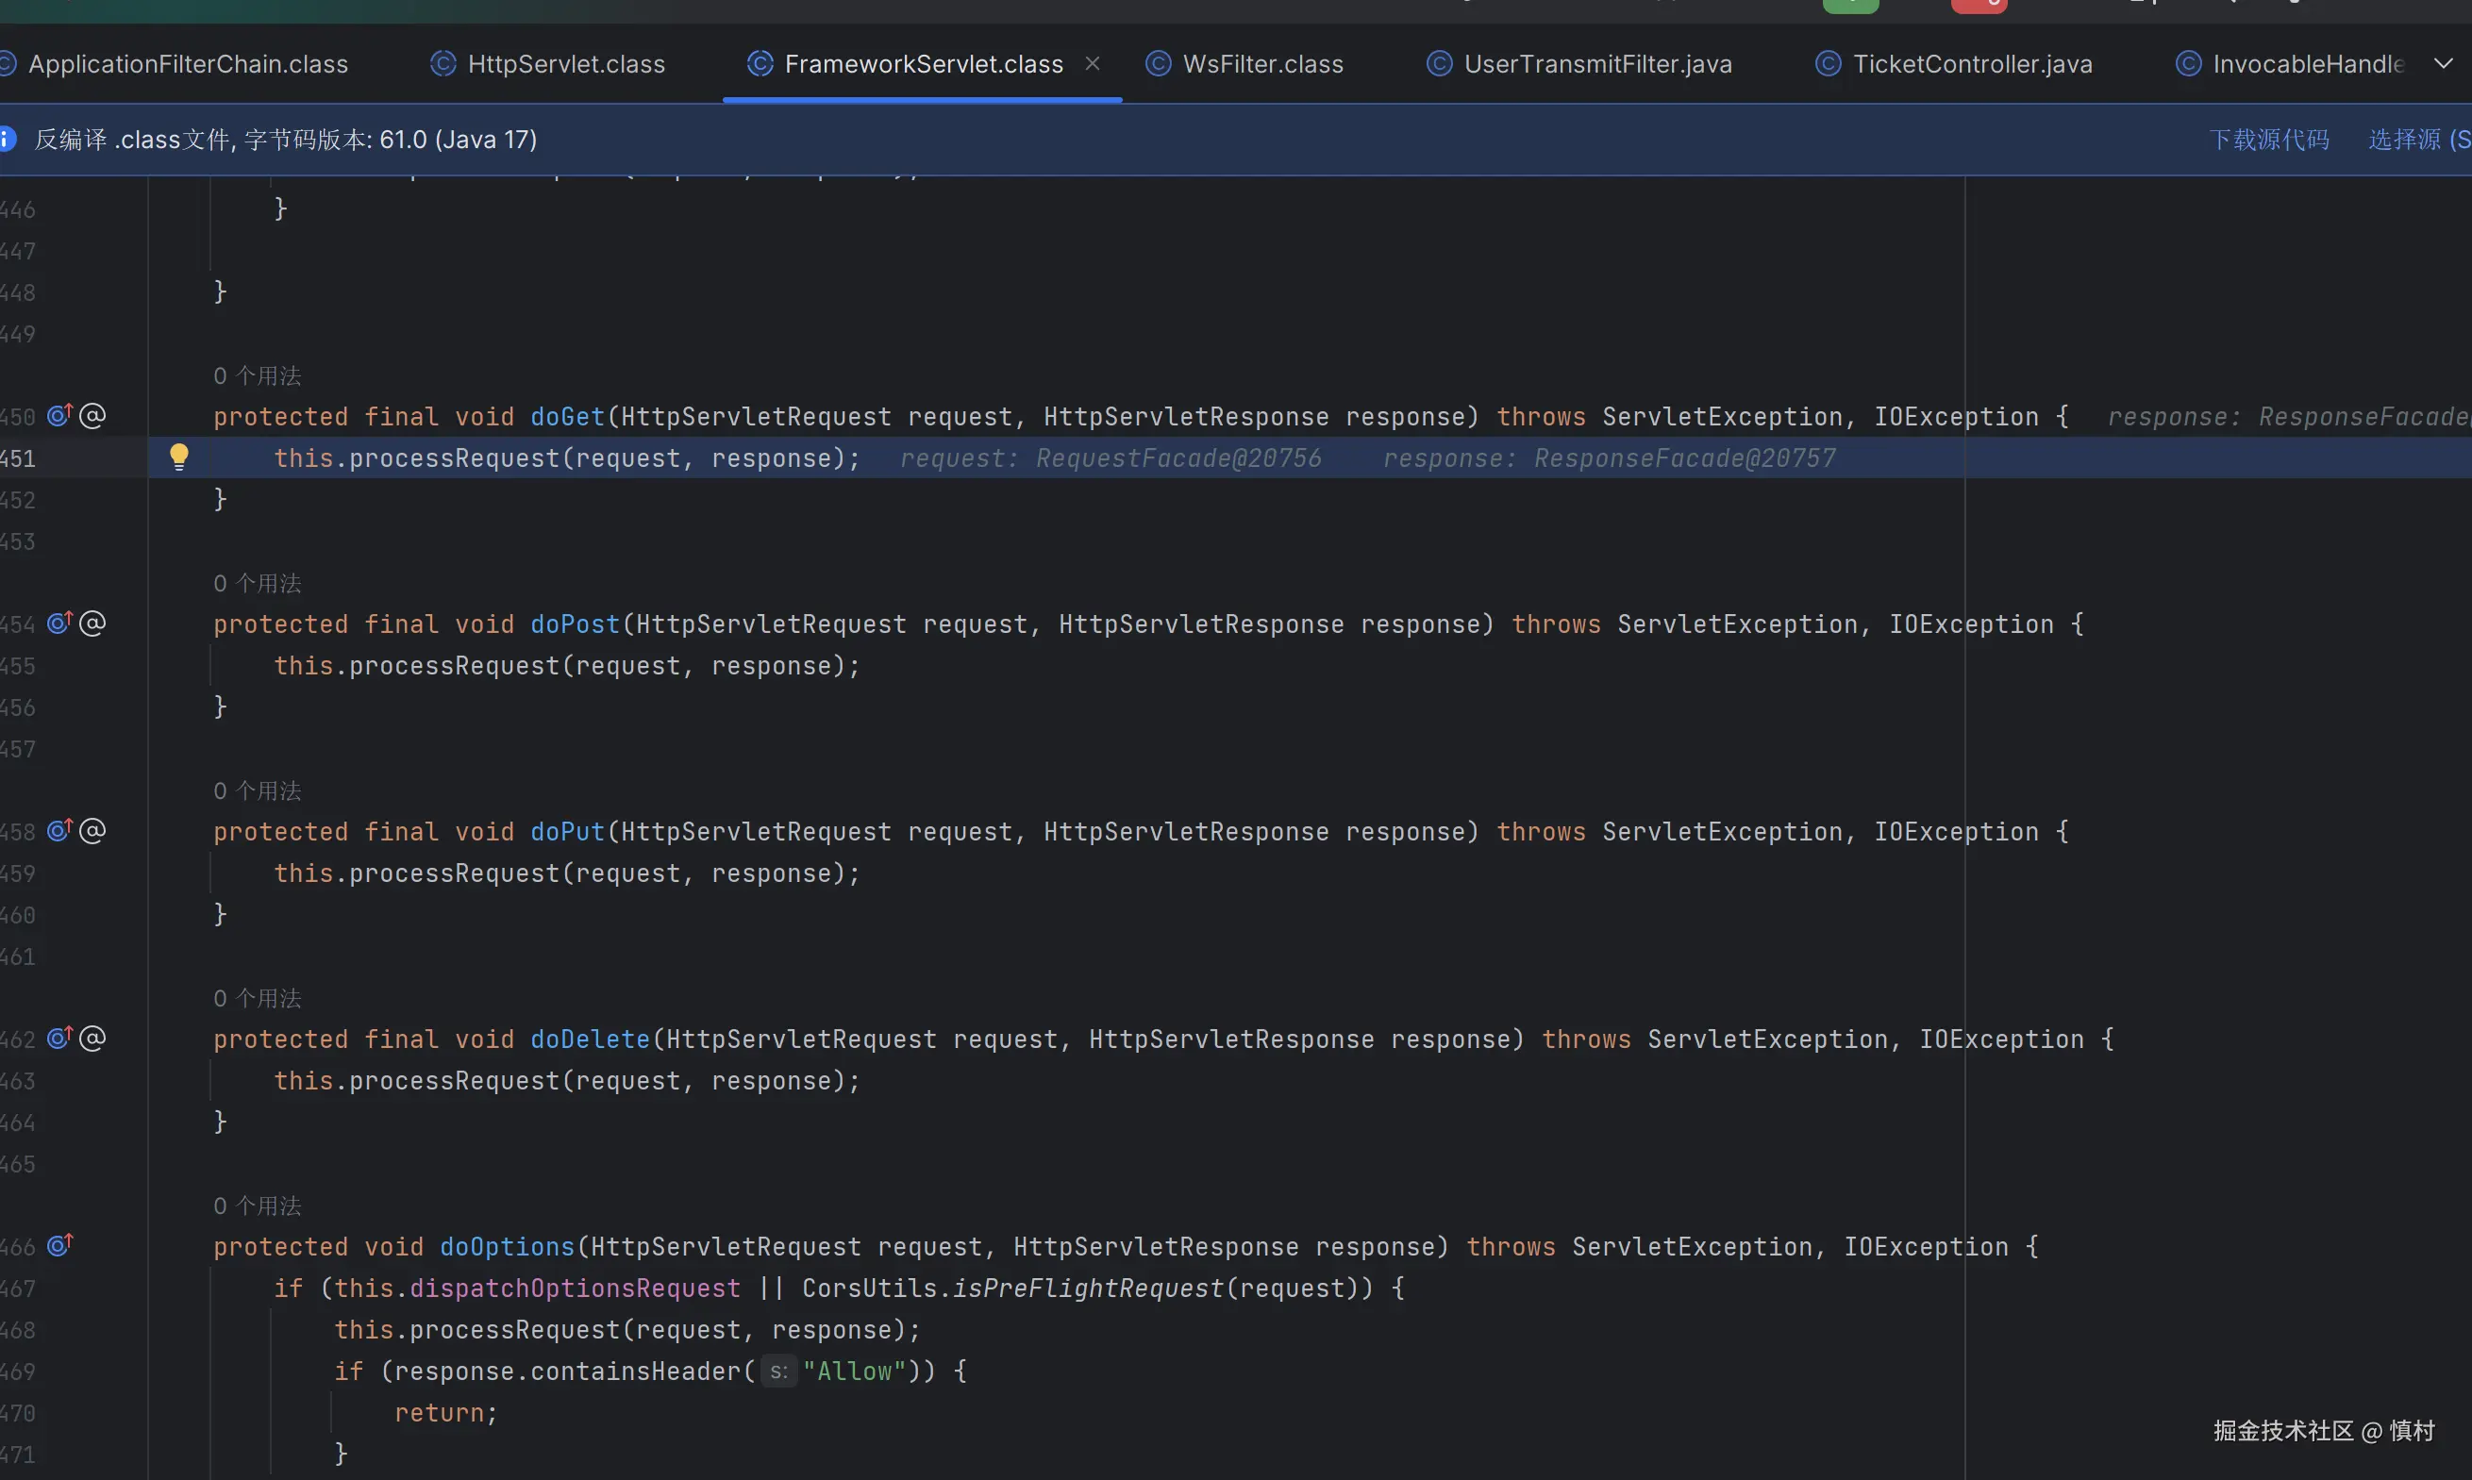This screenshot has height=1480, width=2472.
Task: Switch to the WsFilter.class tab
Action: pos(1261,64)
